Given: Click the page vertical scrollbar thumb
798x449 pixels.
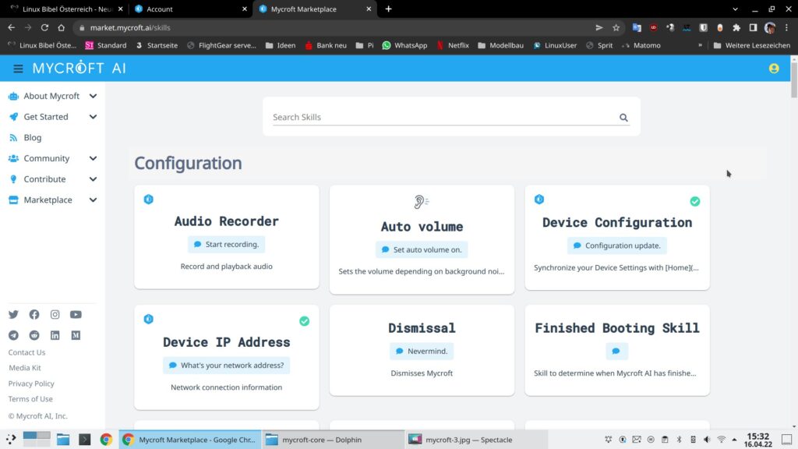Looking at the screenshot, I should [794, 80].
